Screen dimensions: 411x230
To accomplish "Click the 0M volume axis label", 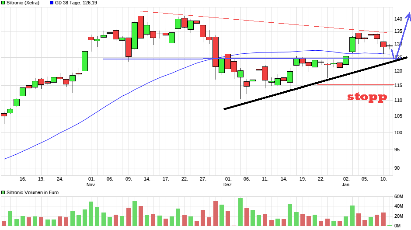I will 397,226.
